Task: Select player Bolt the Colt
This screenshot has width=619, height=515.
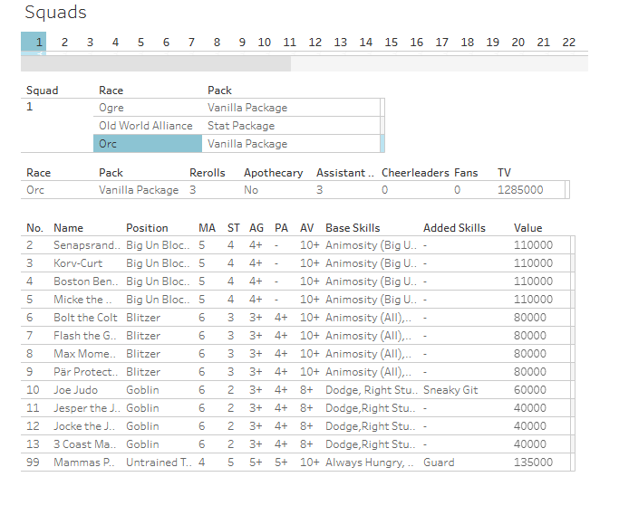Action: coord(85,318)
